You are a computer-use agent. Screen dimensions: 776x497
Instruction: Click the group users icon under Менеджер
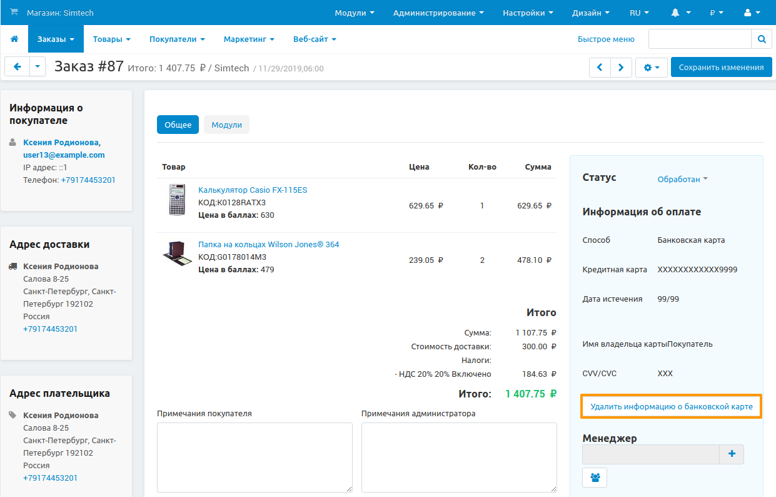(x=595, y=478)
